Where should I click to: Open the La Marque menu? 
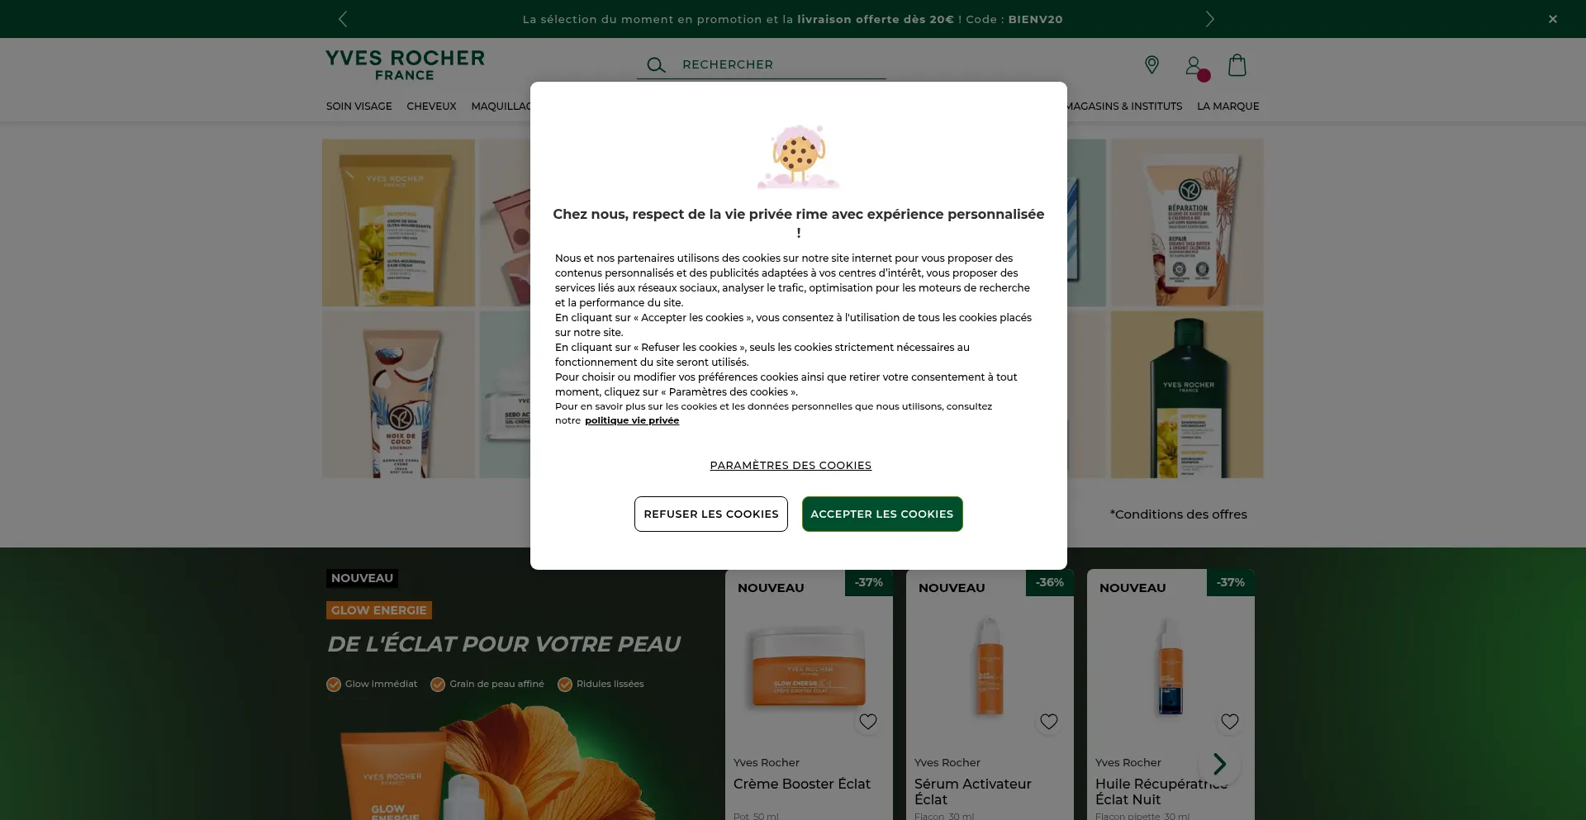click(x=1227, y=107)
